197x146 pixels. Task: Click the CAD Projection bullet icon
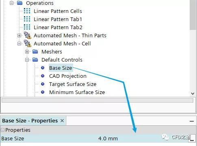(43, 76)
